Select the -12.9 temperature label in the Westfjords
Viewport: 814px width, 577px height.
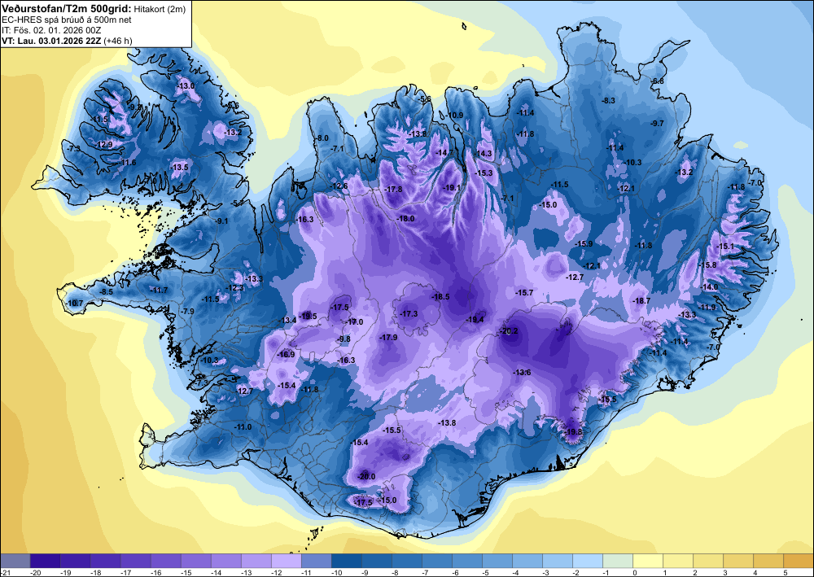point(104,144)
